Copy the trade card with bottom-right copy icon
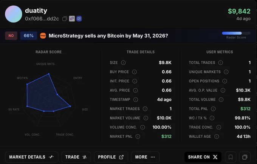Viewport: 257px width, 164px height. tap(245, 157)
